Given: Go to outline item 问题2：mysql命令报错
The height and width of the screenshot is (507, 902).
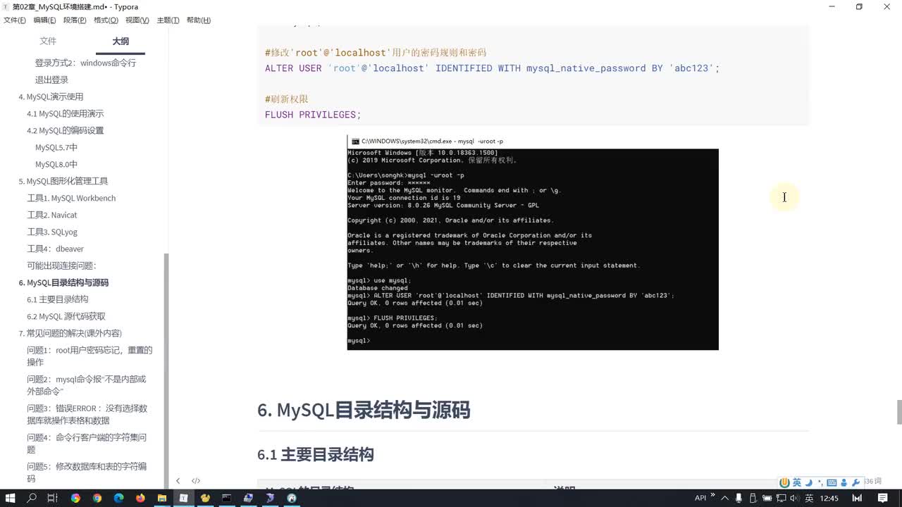Looking at the screenshot, I should tap(87, 384).
